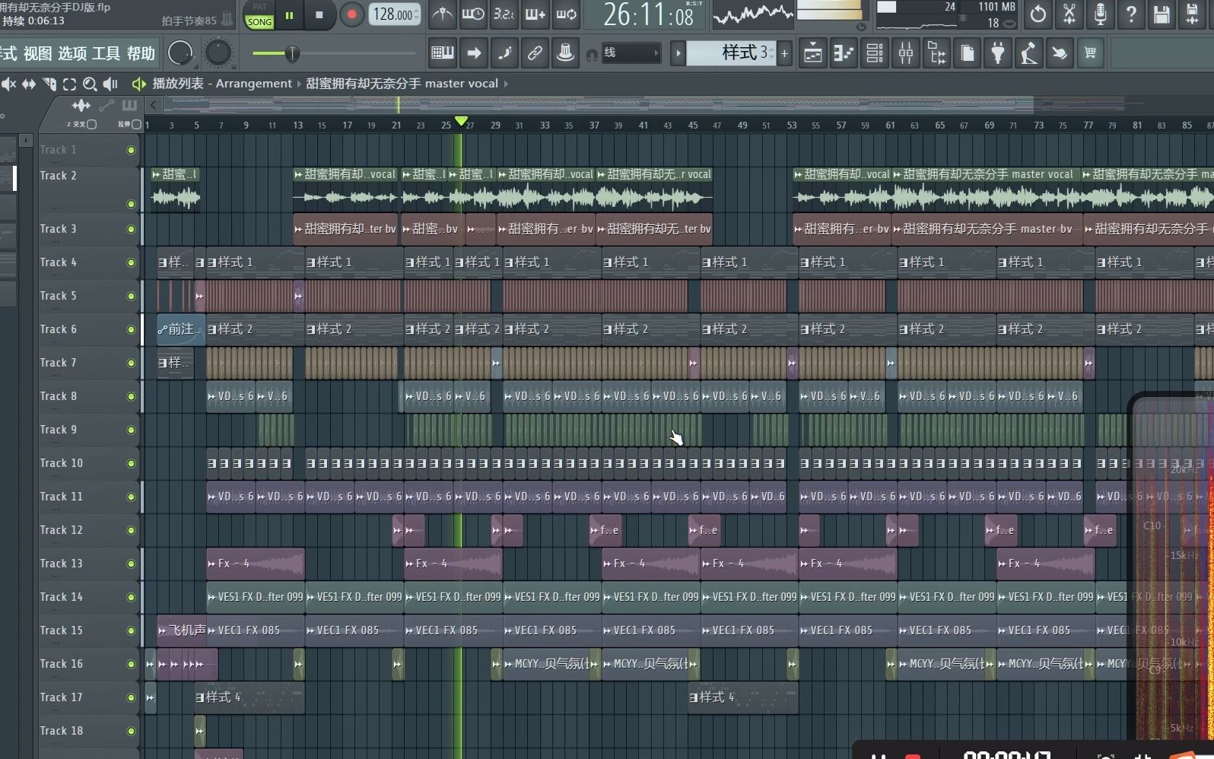Image resolution: width=1214 pixels, height=759 pixels.
Task: Click the tempo 128.000 field
Action: click(x=394, y=15)
